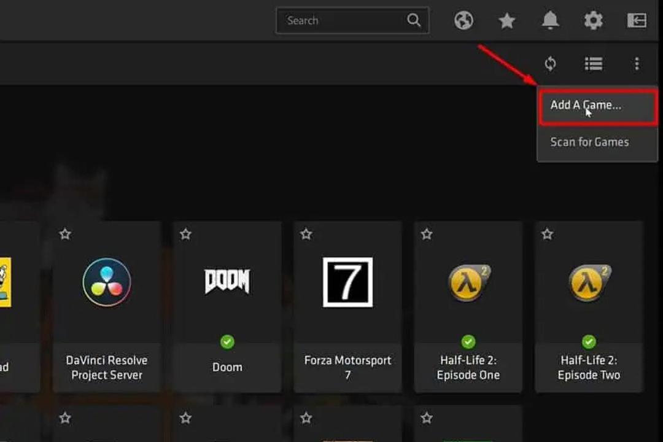Click the magnifier icon in search box

[x=414, y=20]
